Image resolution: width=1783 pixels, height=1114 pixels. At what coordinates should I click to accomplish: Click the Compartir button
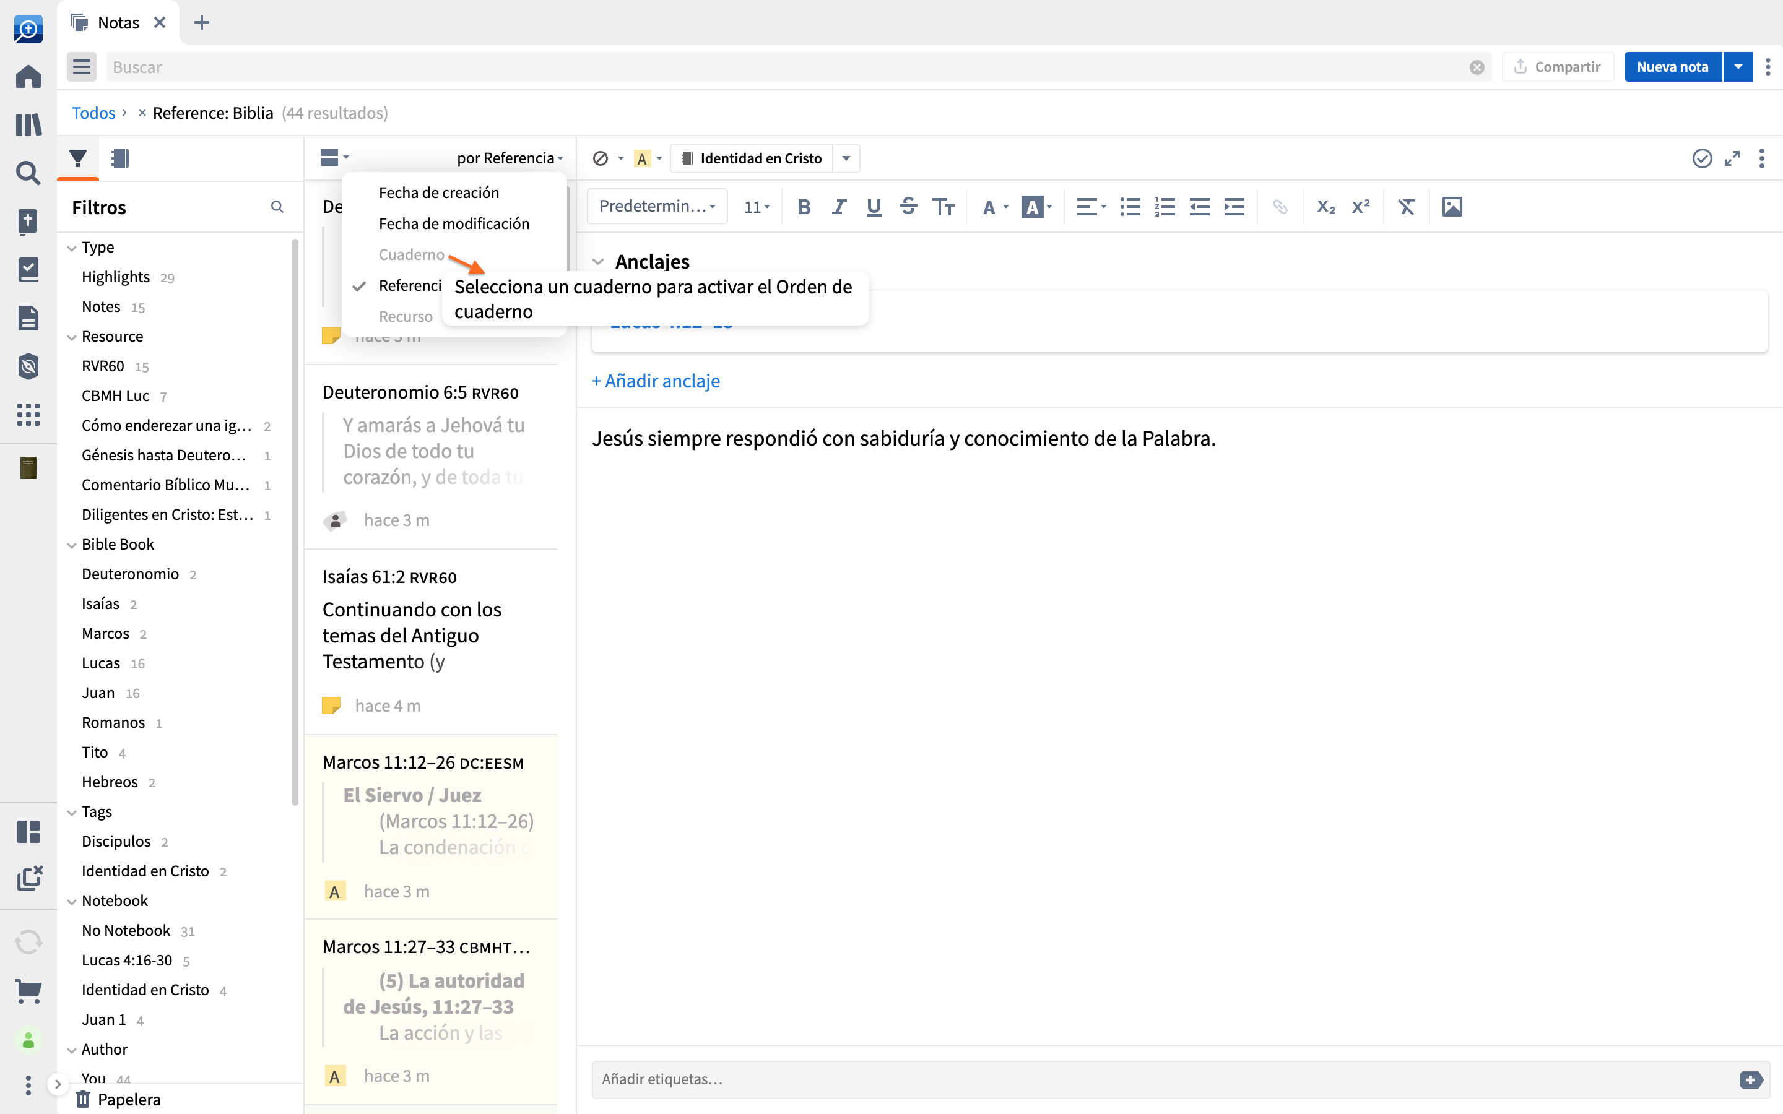1558,67
